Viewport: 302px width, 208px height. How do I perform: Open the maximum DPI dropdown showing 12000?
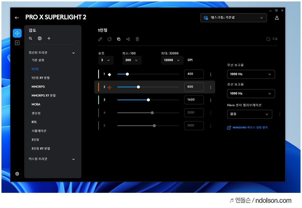point(172,60)
